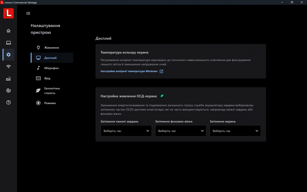The height and width of the screenshot is (192, 307).
Task: Open the Затінення фонових вікон dropdown
Action: 181,131
